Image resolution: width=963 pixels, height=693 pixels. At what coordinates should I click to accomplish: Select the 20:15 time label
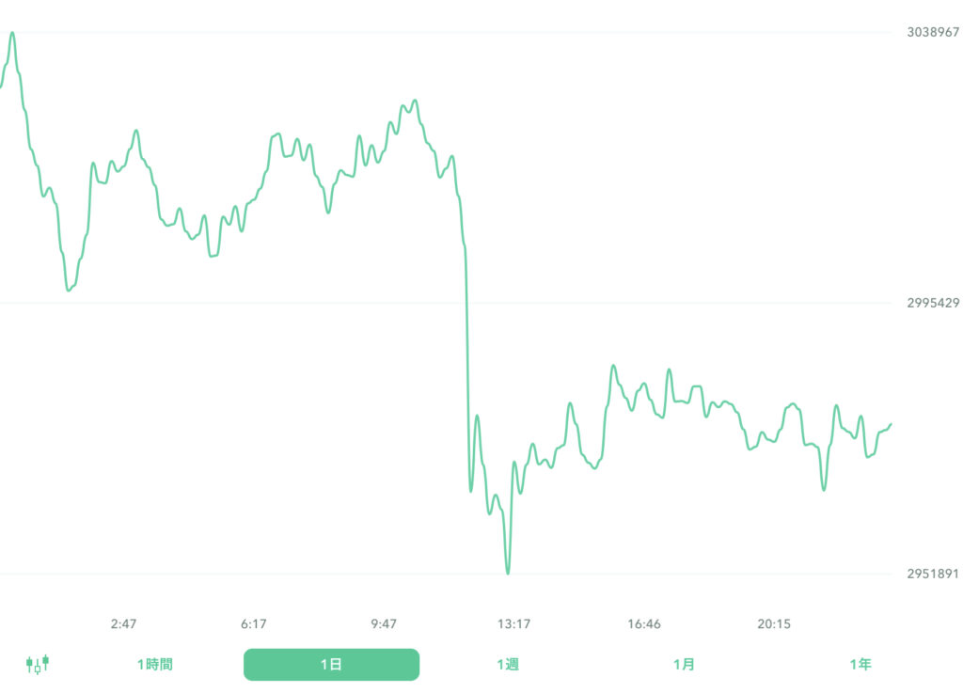point(774,623)
